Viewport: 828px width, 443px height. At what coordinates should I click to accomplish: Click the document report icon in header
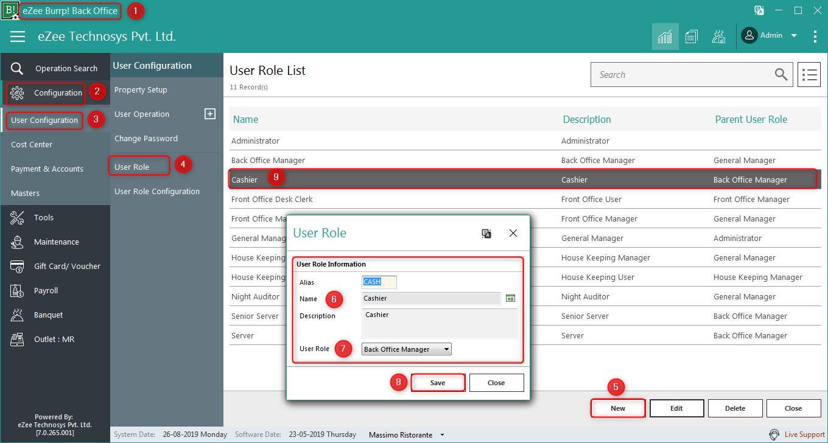[x=691, y=37]
